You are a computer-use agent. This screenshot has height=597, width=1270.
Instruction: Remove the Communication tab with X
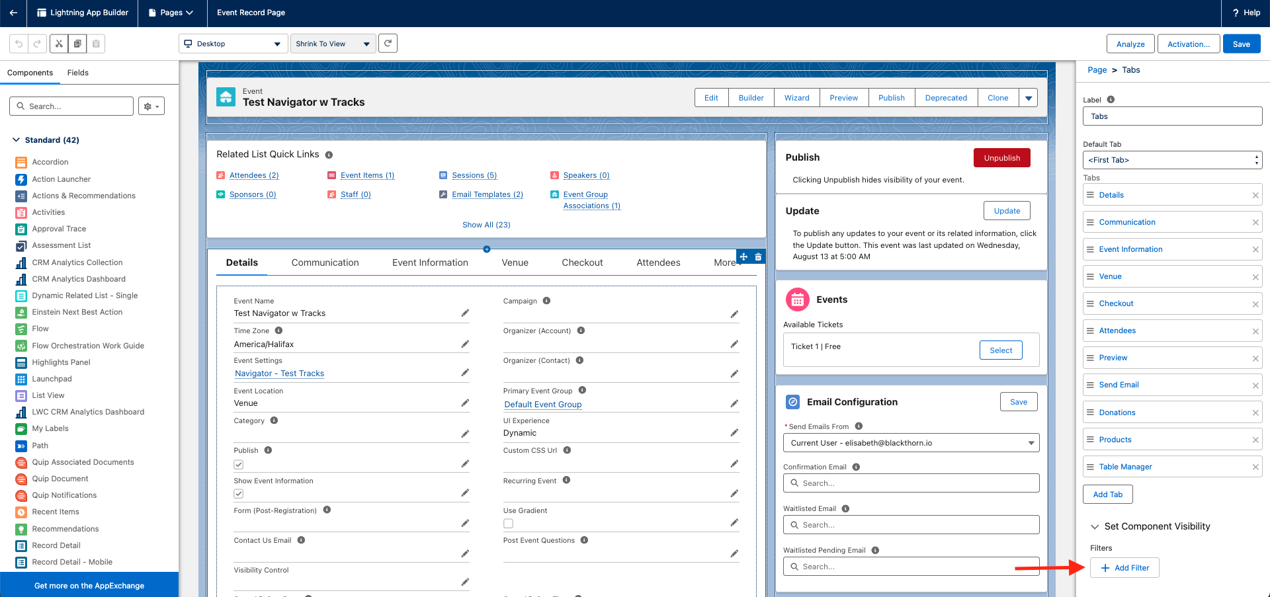pyautogui.click(x=1255, y=222)
